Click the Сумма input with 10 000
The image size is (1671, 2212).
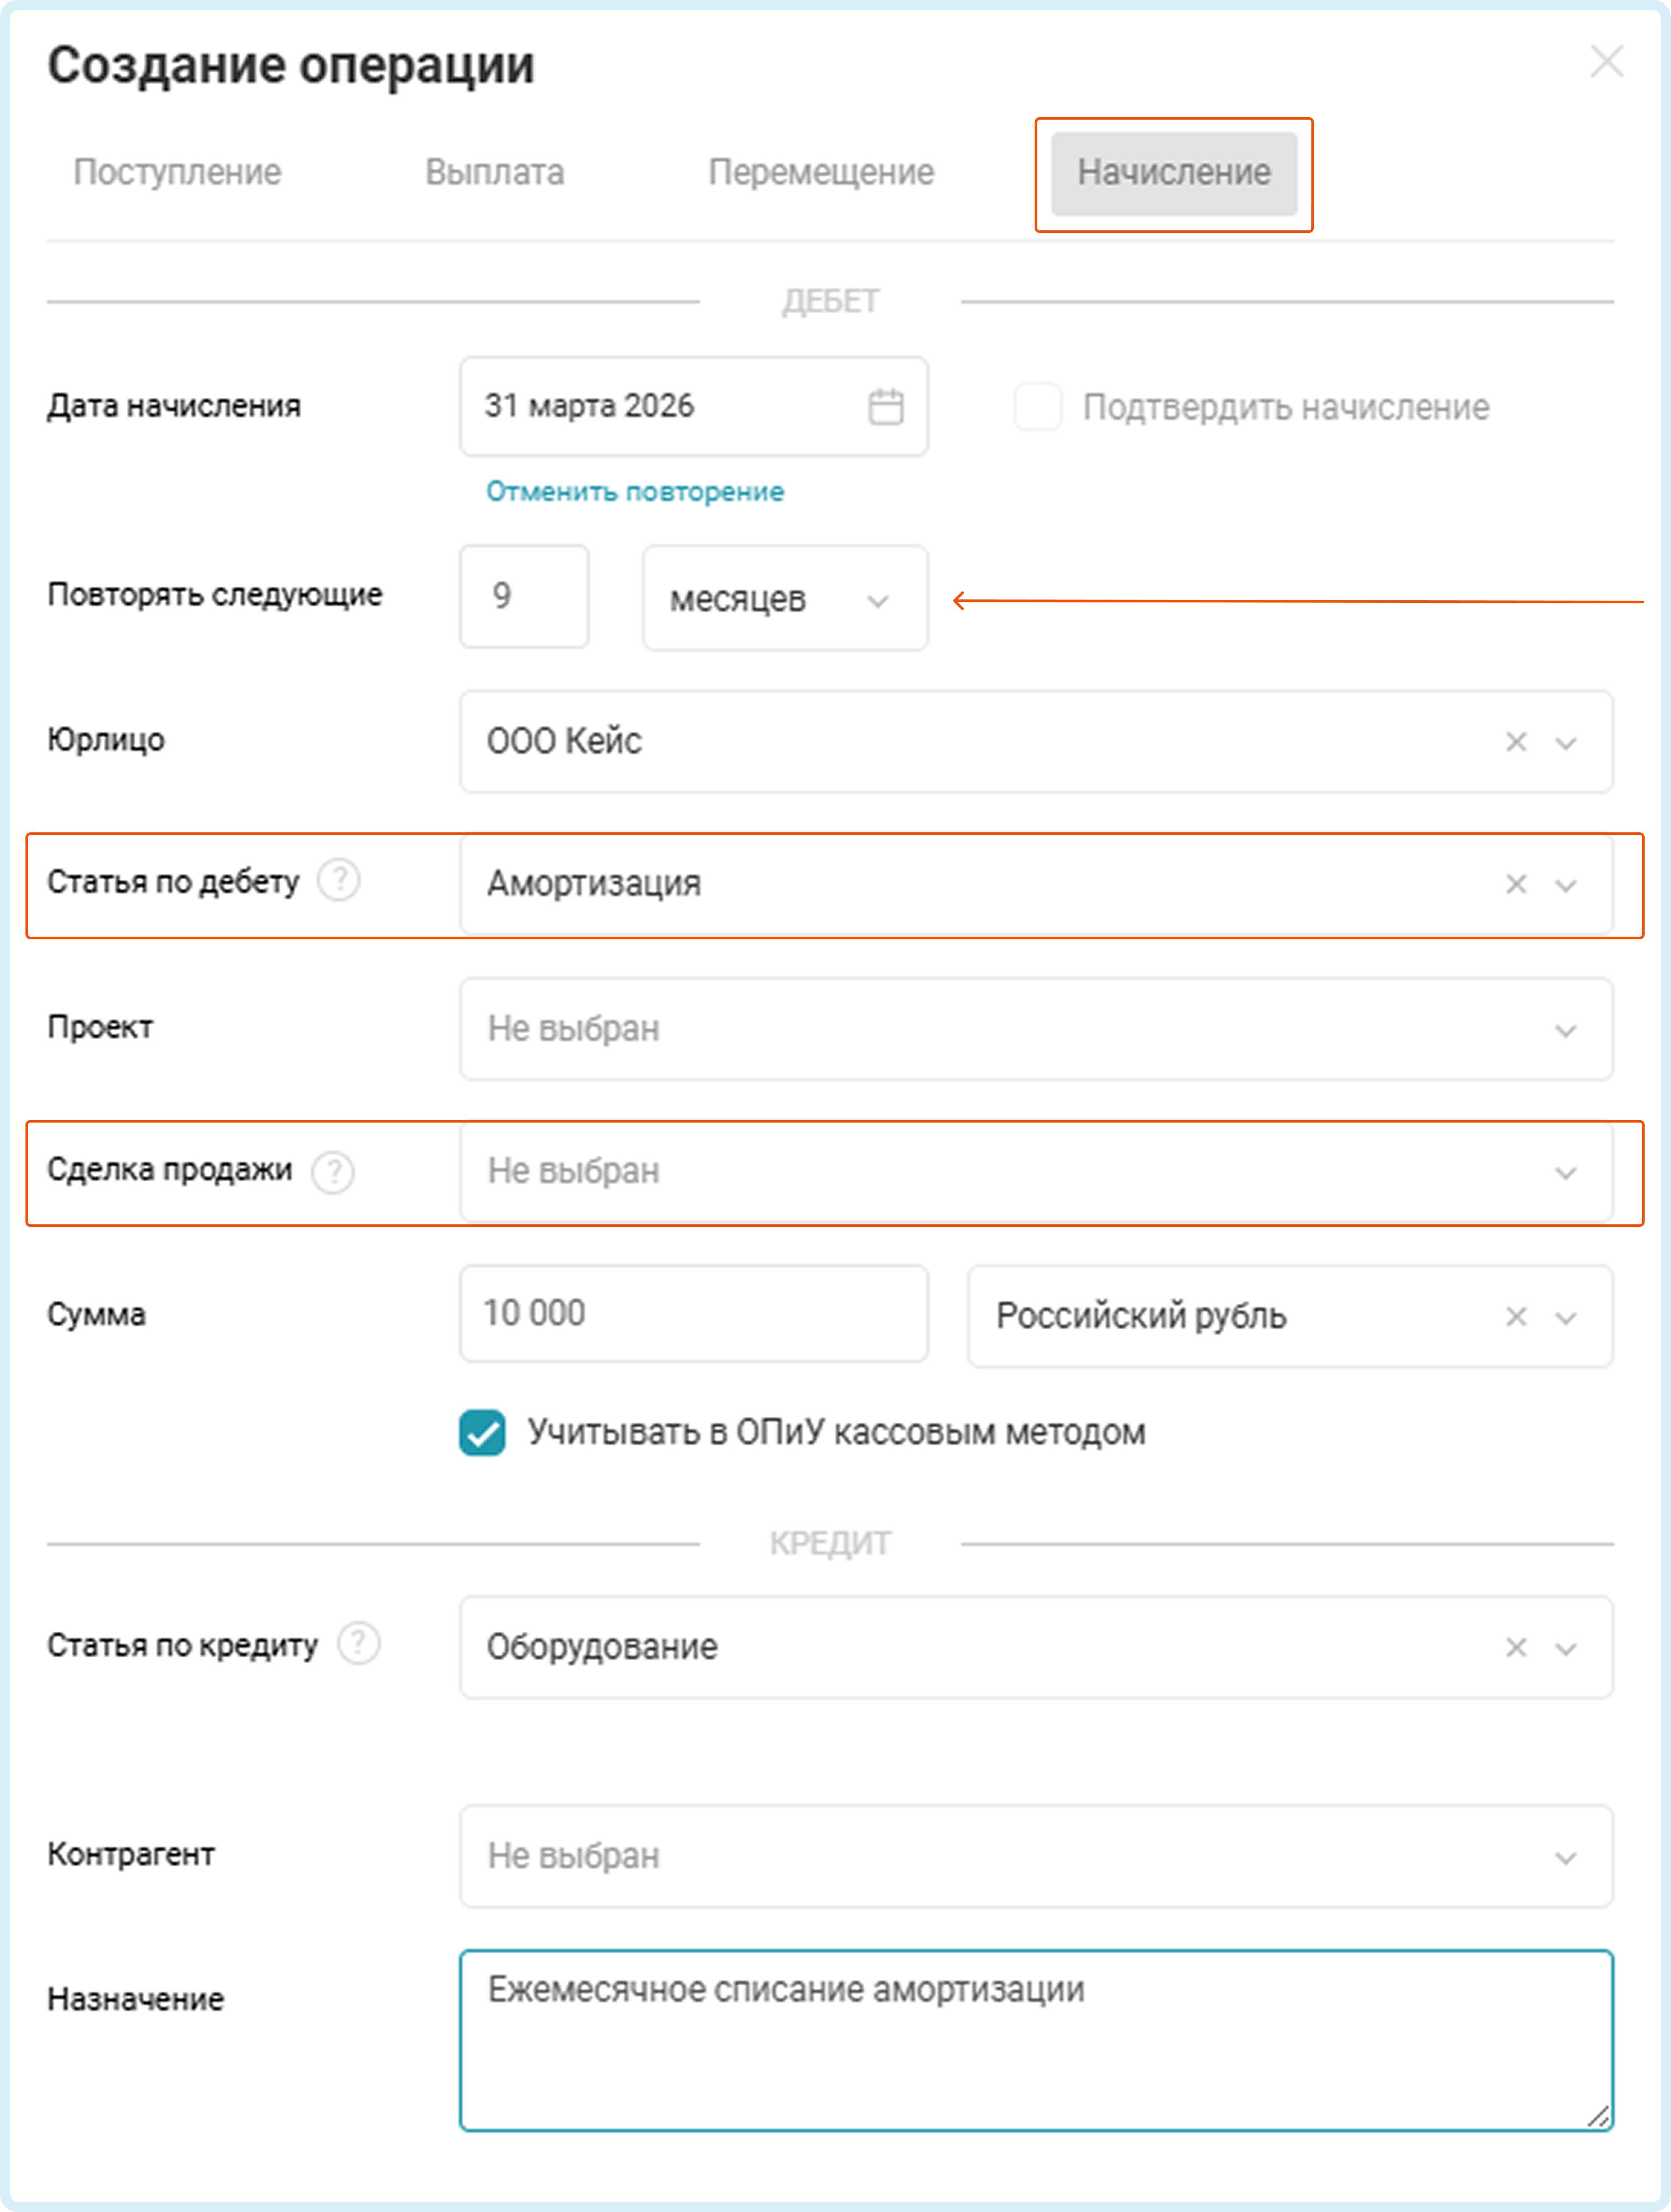tap(693, 1314)
